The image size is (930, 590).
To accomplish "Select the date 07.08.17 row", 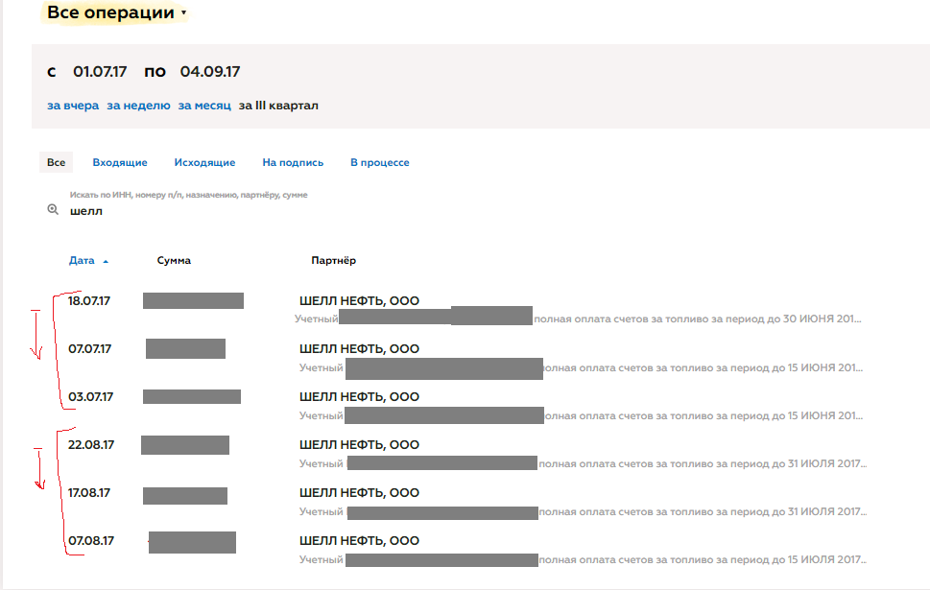I will point(91,541).
